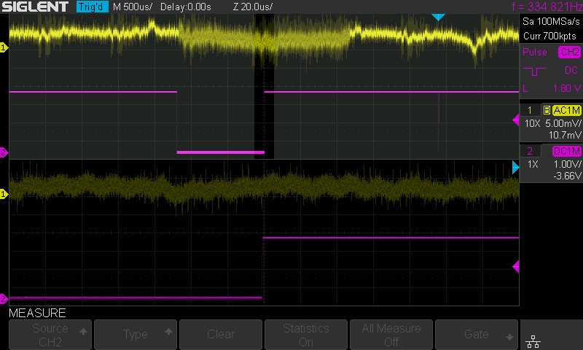The width and height of the screenshot is (583, 350).
Task: Click the trigger DC coupling label
Action: tap(571, 70)
